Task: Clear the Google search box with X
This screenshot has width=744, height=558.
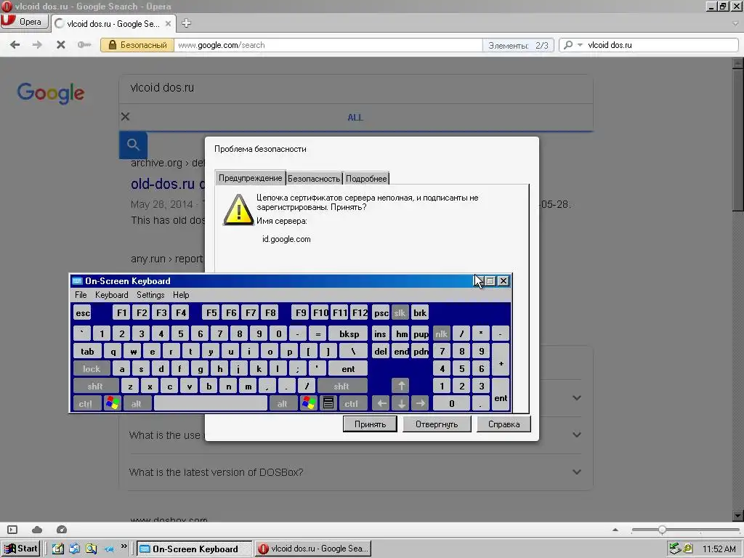Action: click(125, 117)
